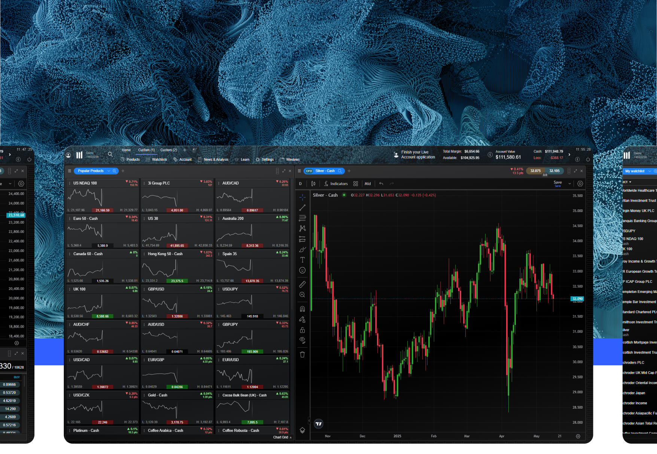Open time axis settings gear on chart
657x454 pixels.
[578, 436]
